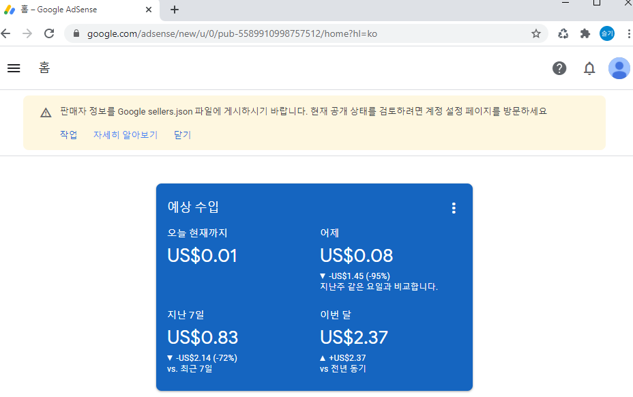Click the recycle-style extension icon in toolbar

tap(563, 33)
